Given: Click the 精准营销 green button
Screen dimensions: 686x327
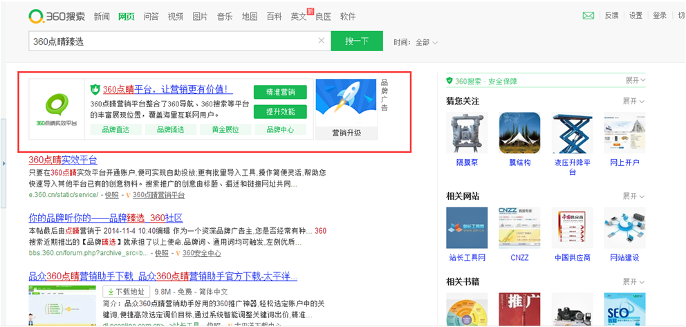Looking at the screenshot, I should pos(281,92).
